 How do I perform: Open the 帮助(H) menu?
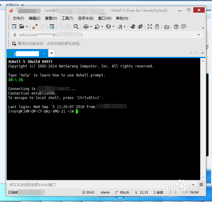tap(122, 18)
